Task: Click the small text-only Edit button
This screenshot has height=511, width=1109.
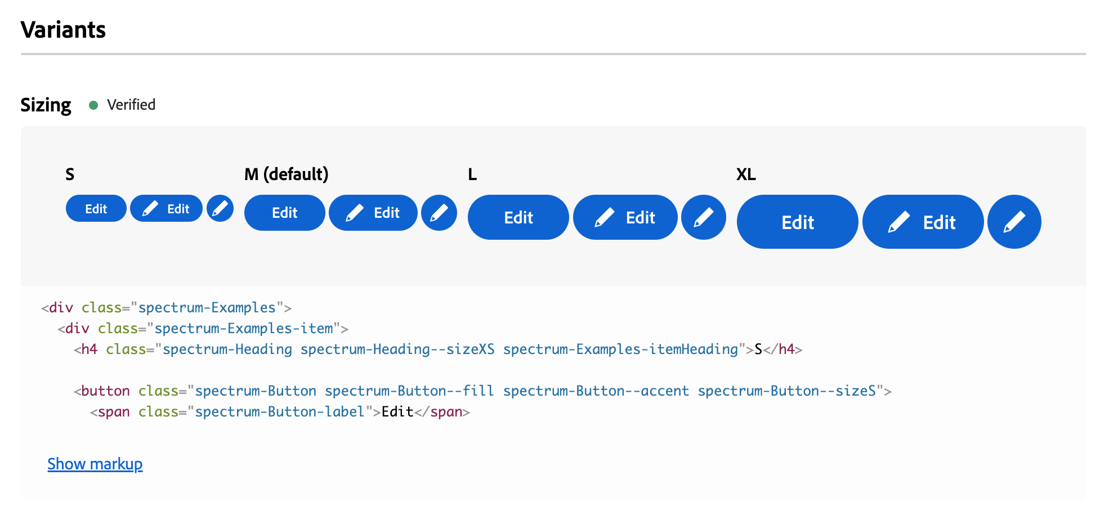Action: coord(96,208)
